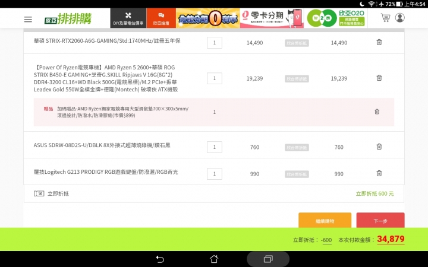This screenshot has height=267, width=428.
Task: Open DIY及筆電估價單 tab
Action: [x=128, y=18]
